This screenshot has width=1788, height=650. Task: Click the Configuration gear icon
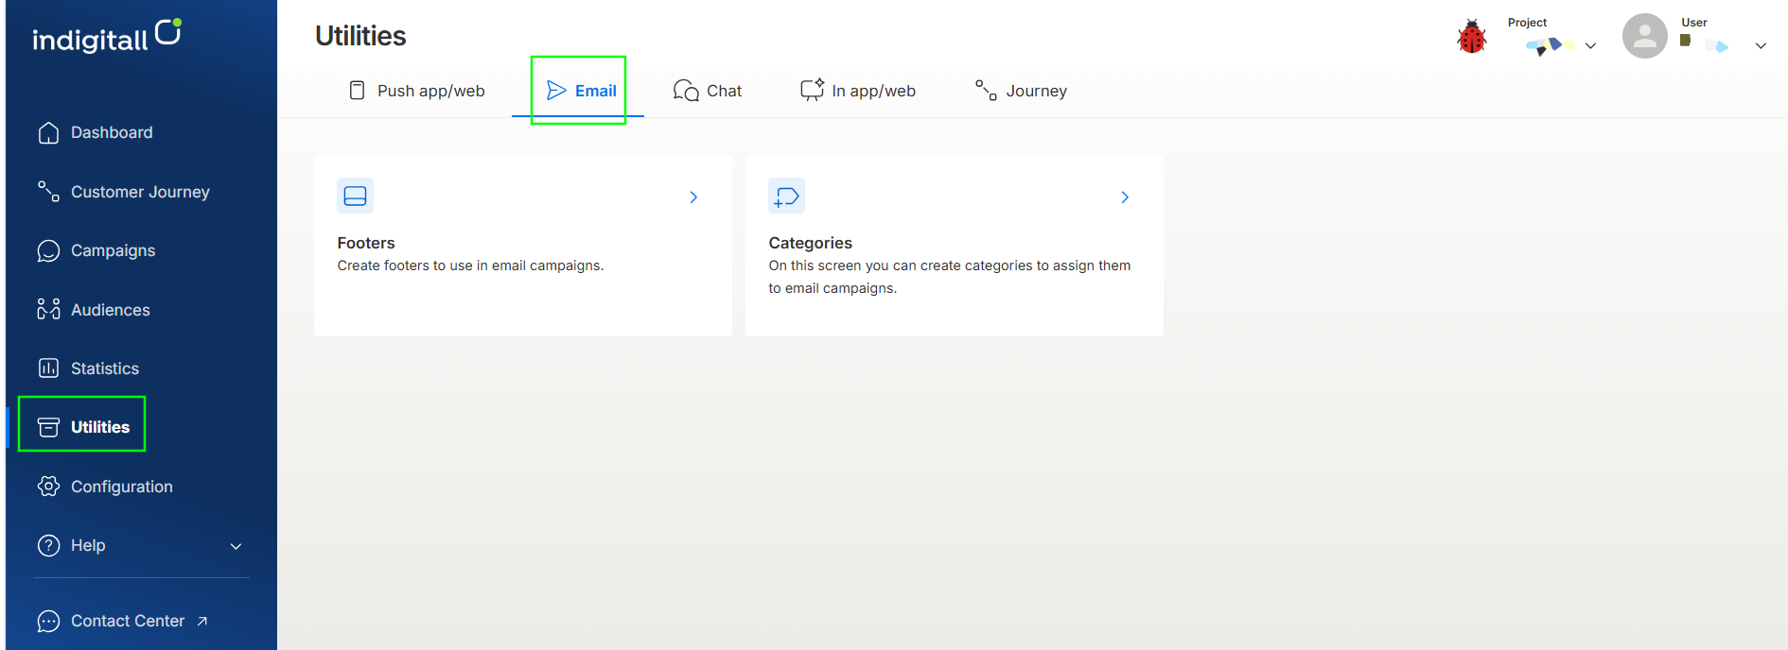pyautogui.click(x=48, y=487)
